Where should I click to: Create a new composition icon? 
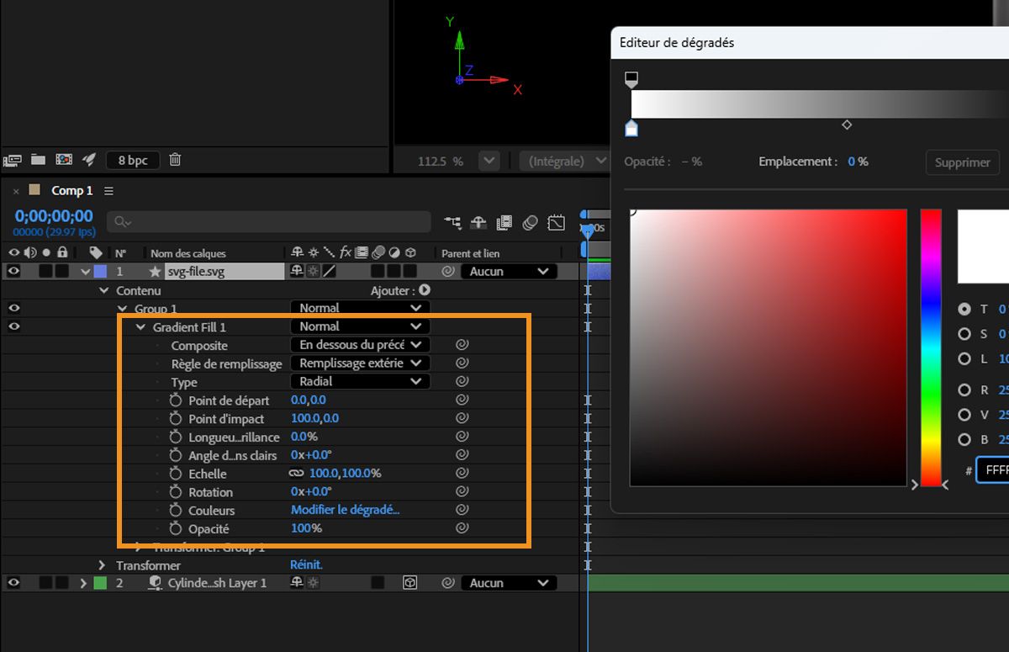[64, 159]
